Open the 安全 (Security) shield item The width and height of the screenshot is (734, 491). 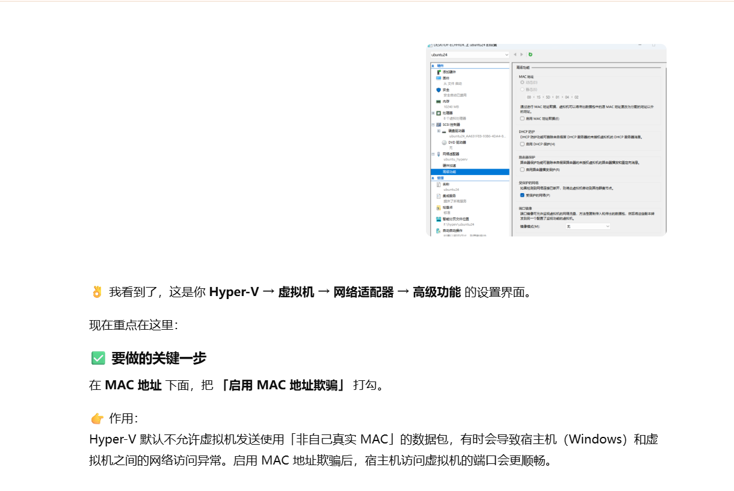tap(439, 90)
